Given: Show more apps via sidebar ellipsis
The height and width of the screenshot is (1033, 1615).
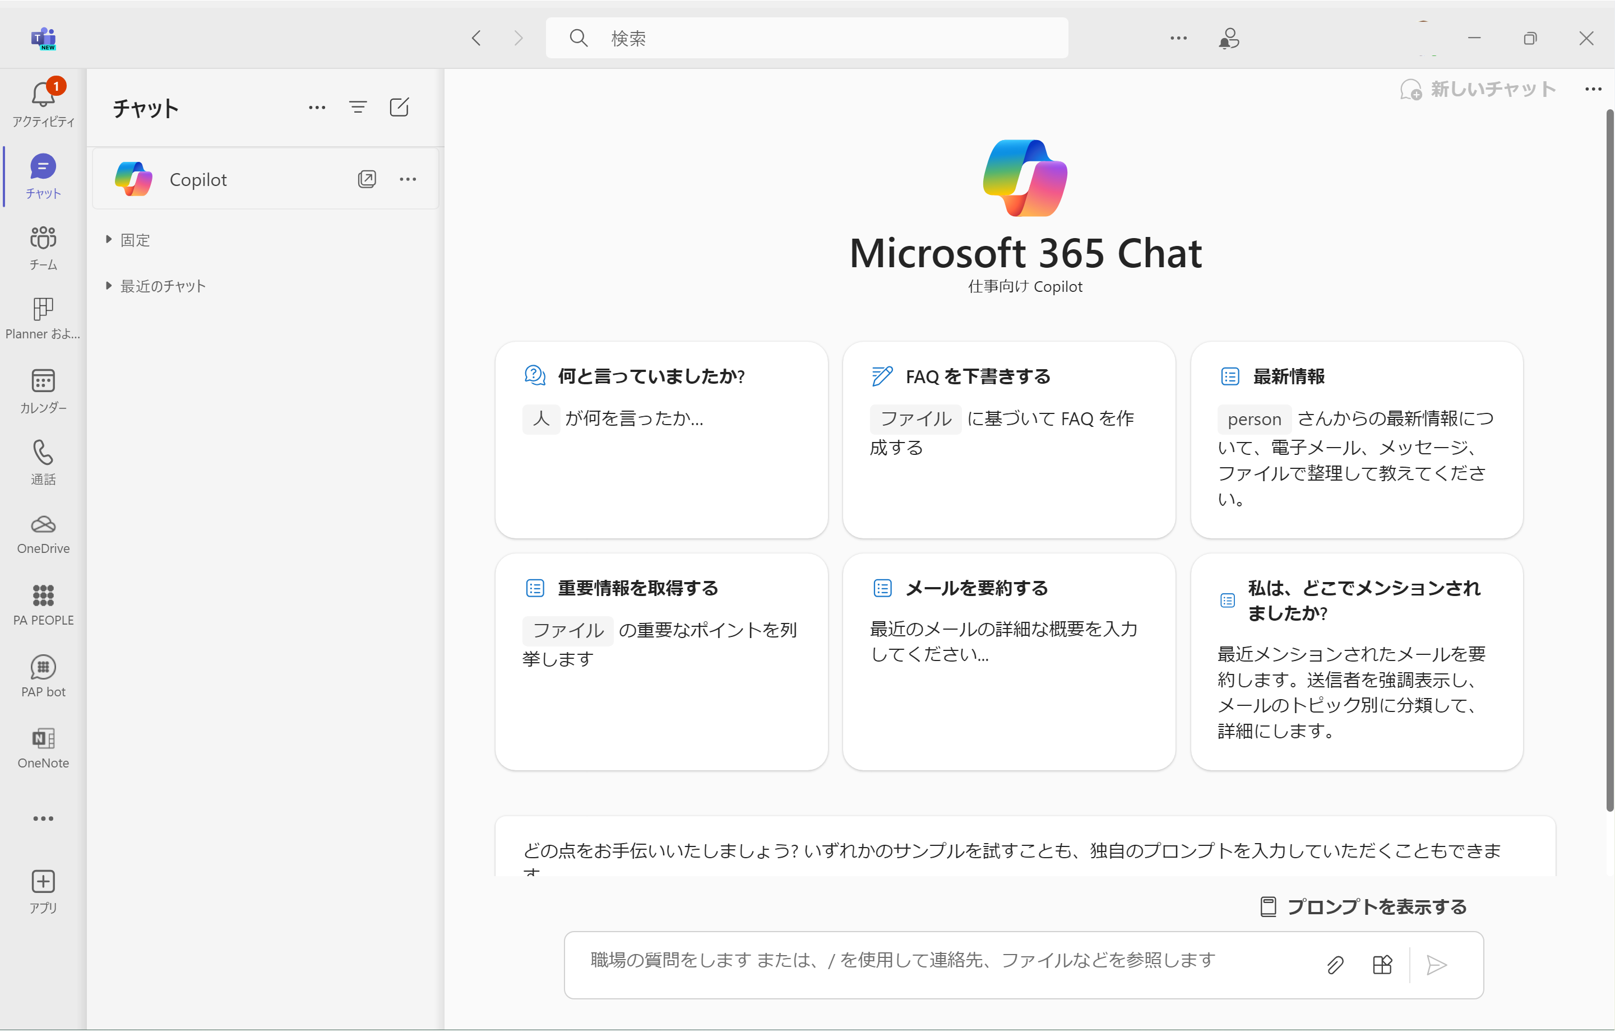Looking at the screenshot, I should (43, 819).
